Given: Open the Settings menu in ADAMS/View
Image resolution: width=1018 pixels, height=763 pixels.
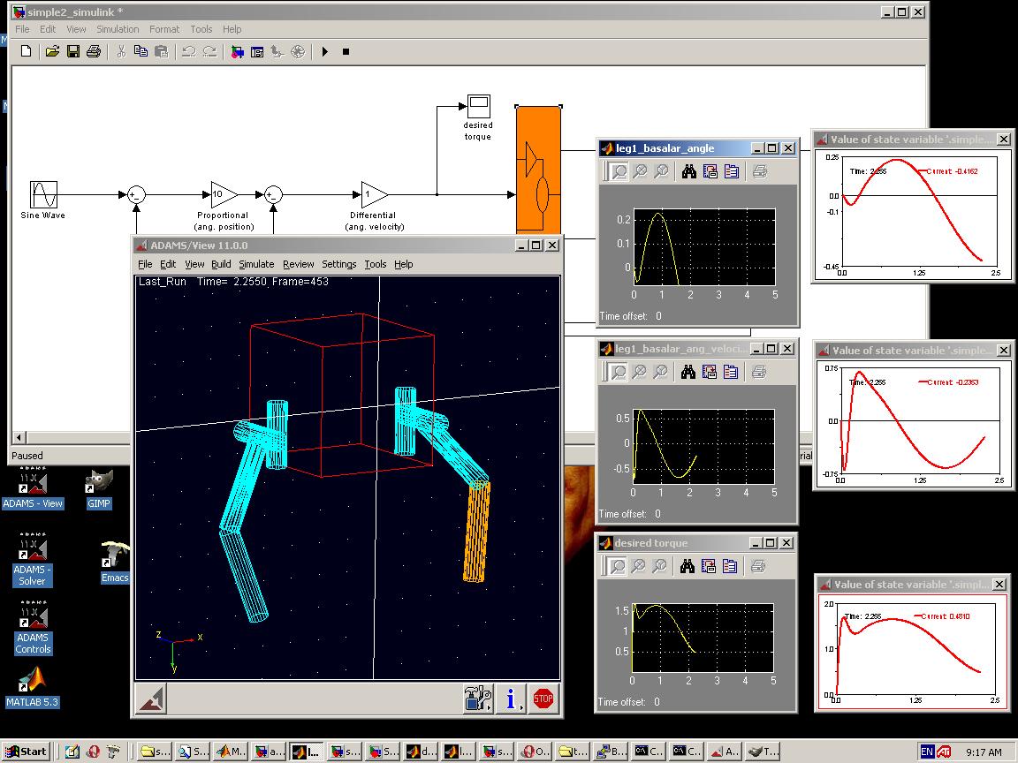Looking at the screenshot, I should pos(339,264).
